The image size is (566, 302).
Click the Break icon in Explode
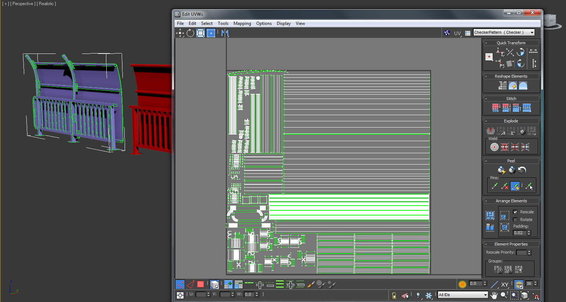click(490, 131)
